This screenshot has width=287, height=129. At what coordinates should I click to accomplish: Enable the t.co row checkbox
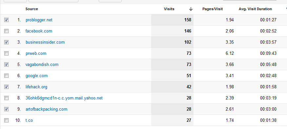7,120
